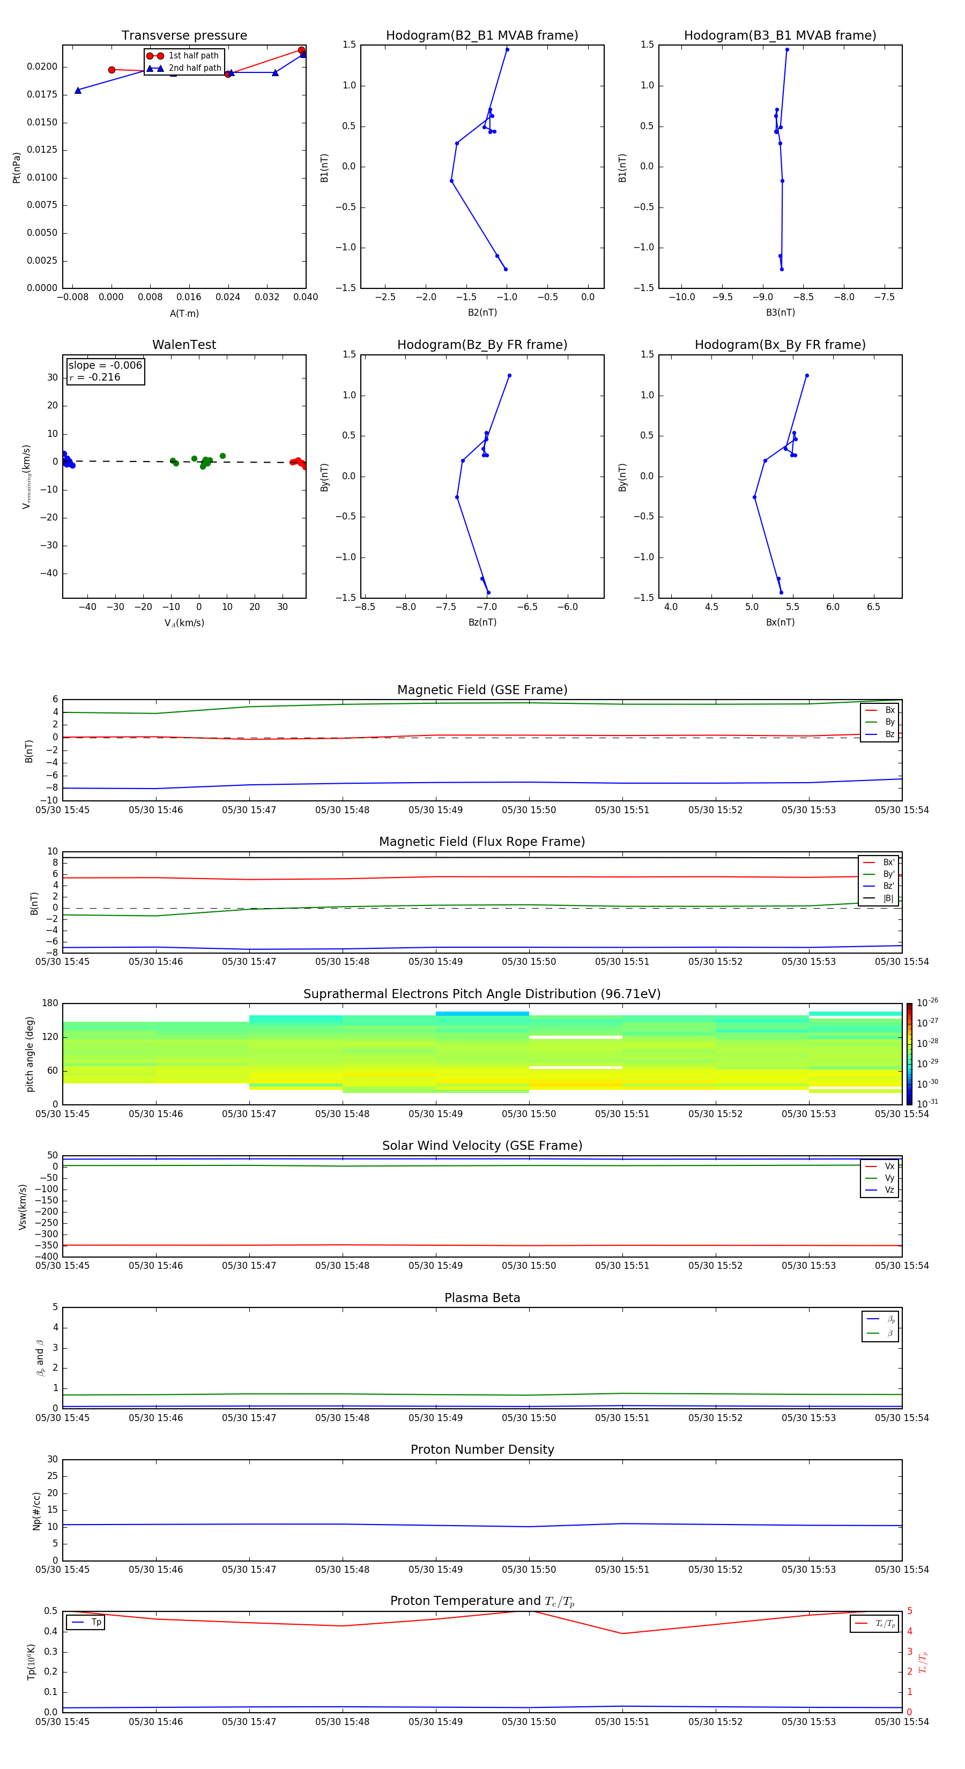
Task: Select the Suprathermal Electrons Pitch Angle Distribution title
Action: 482,994
